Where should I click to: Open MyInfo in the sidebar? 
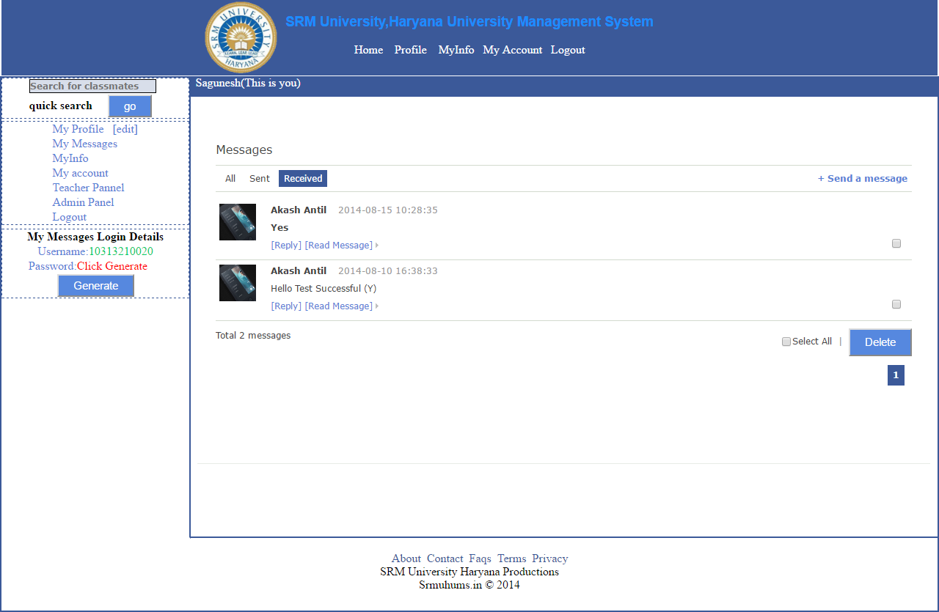tap(70, 158)
